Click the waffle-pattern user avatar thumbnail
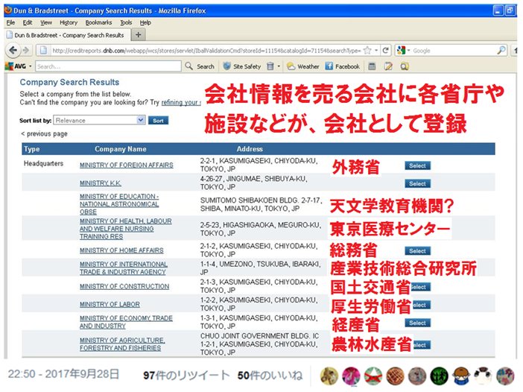523x392 pixels. 396,376
